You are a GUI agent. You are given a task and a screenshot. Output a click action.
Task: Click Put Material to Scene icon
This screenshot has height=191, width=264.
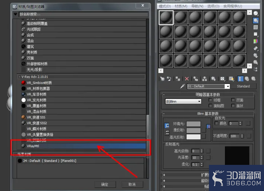tap(169, 79)
